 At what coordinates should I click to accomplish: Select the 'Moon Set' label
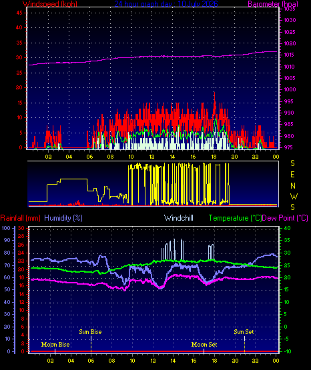click(204, 345)
